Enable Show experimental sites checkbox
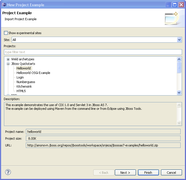This screenshot has height=180, width=186. 6,33
